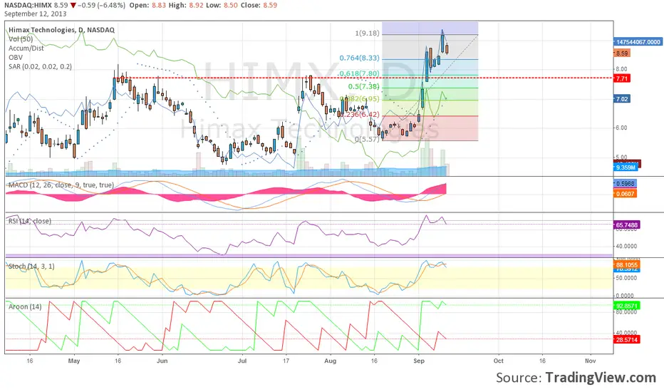Click the 147544067.0000 blue price tag
Screen dimensions: 664x392
click(638, 42)
